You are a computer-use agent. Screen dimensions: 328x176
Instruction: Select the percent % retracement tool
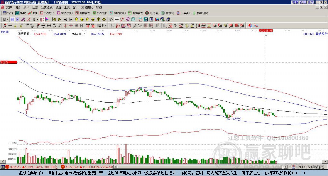pos(176,26)
